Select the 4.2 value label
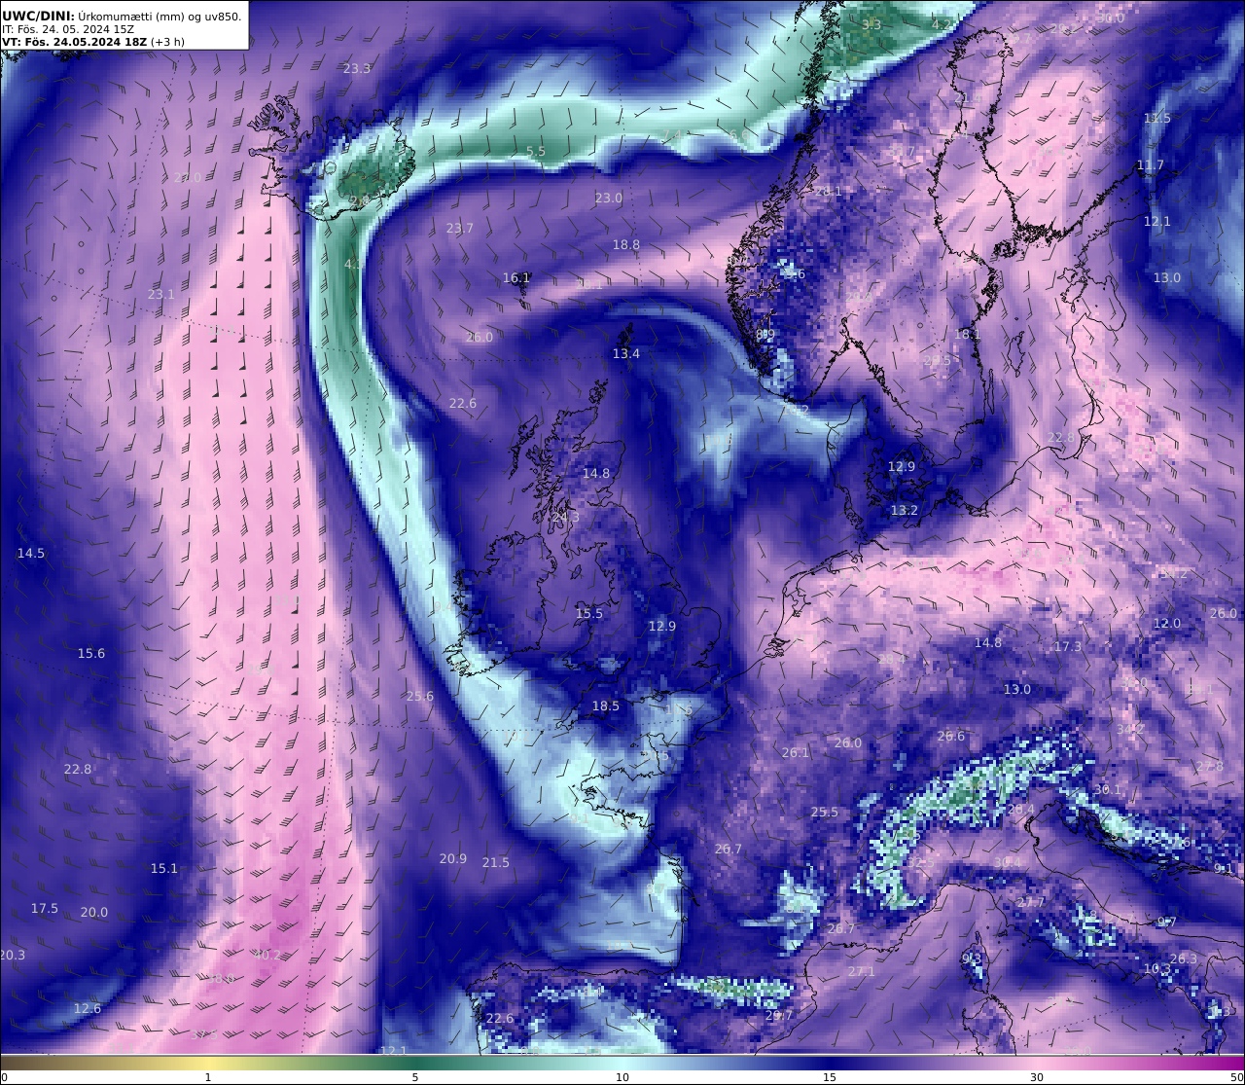 942,24
